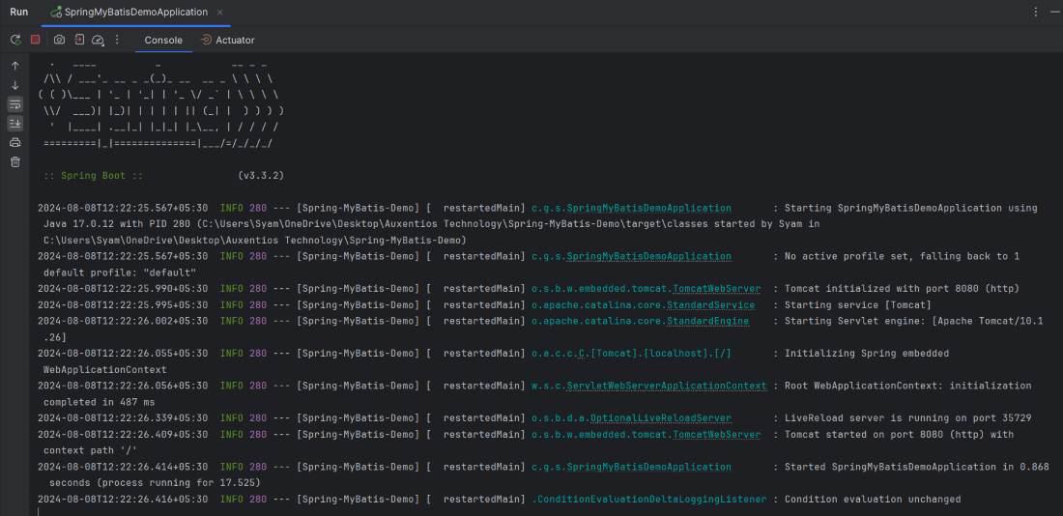Toggle soft-wrap in console
The image size is (1063, 516).
(15, 104)
